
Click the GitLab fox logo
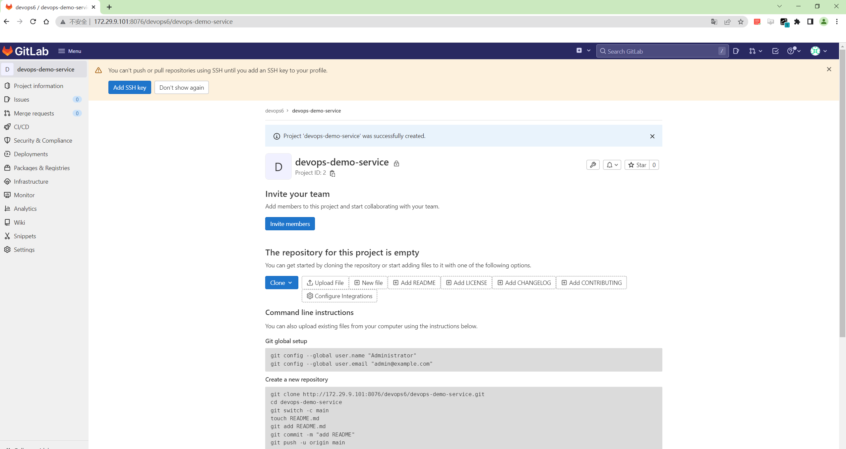(x=8, y=51)
